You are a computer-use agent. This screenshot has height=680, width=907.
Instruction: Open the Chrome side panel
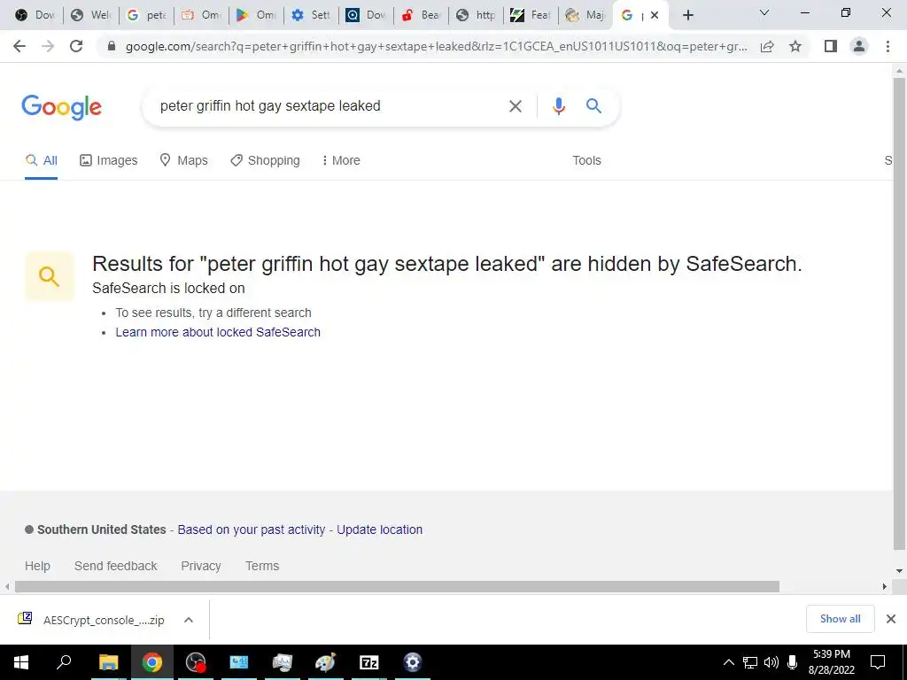pos(831,46)
